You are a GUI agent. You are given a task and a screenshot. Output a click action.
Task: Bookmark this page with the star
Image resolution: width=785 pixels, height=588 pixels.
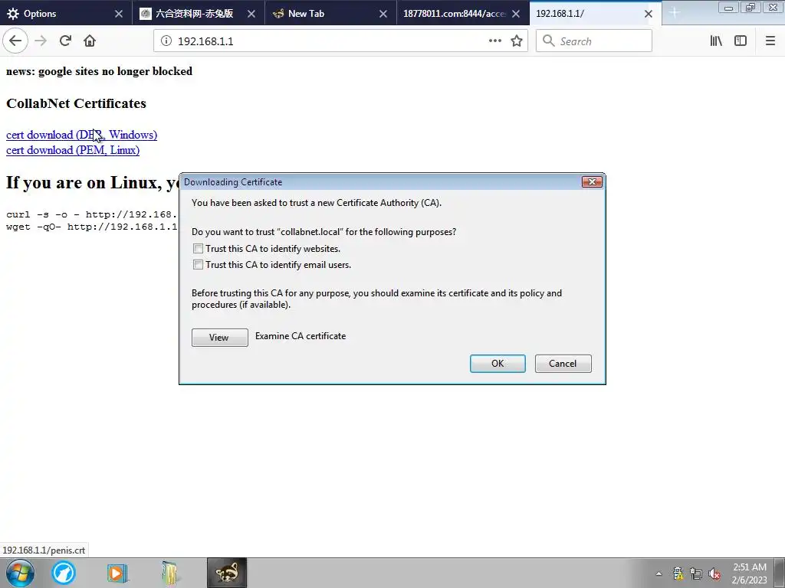click(517, 41)
